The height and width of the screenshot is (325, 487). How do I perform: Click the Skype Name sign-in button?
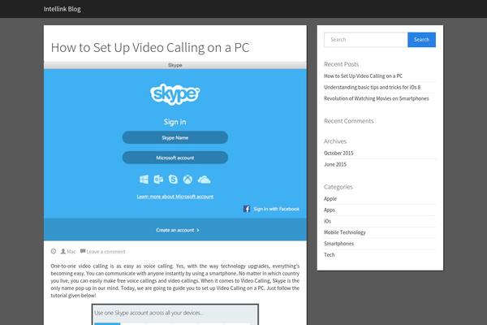point(175,137)
